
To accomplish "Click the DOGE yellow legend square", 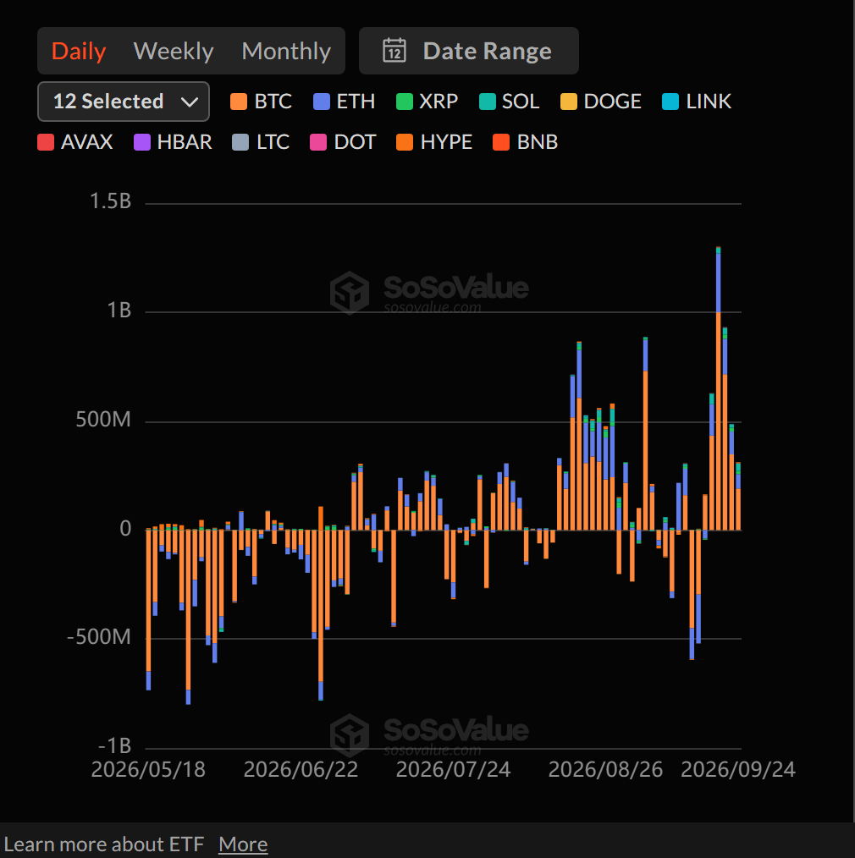I will (x=569, y=102).
